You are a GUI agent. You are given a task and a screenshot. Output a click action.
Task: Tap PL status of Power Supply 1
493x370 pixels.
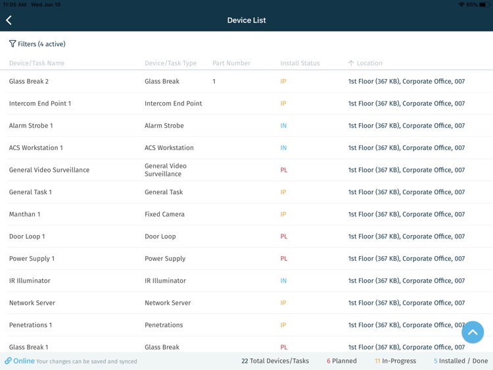pos(284,259)
